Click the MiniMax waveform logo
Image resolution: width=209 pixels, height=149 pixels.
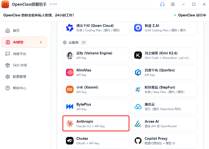click(x=70, y=72)
